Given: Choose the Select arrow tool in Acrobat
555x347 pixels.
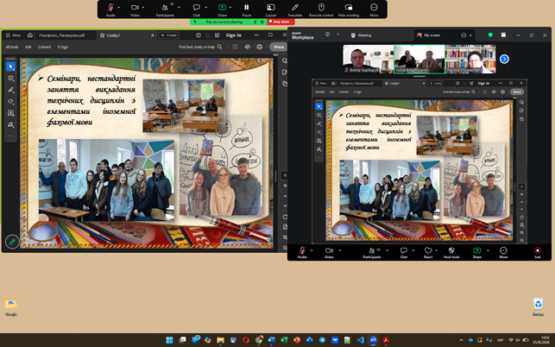Looking at the screenshot, I should click(10, 66).
